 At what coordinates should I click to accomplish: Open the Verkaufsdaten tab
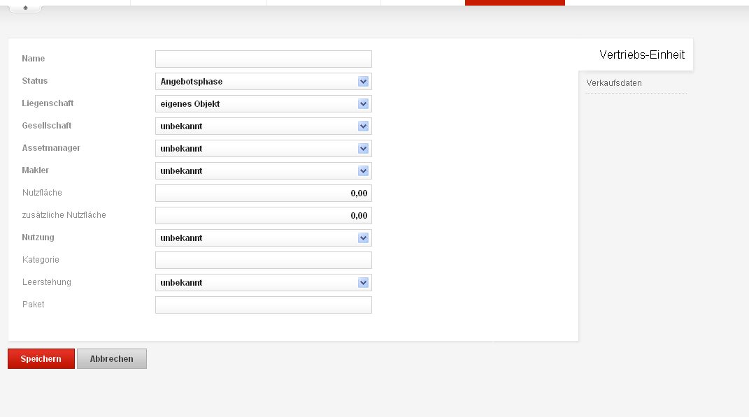click(614, 83)
